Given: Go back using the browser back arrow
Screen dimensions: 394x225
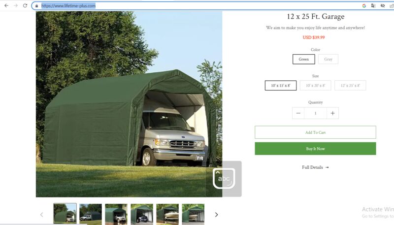Looking at the screenshot, I should point(6,5).
